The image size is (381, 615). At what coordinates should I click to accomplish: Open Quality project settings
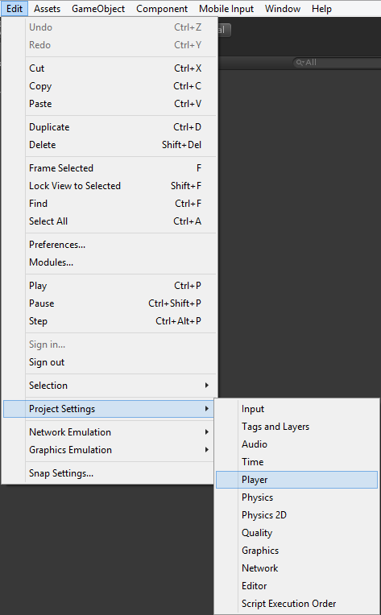(296, 533)
